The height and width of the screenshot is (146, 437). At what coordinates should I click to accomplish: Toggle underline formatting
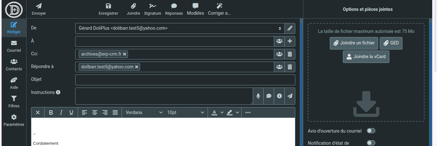point(71,112)
